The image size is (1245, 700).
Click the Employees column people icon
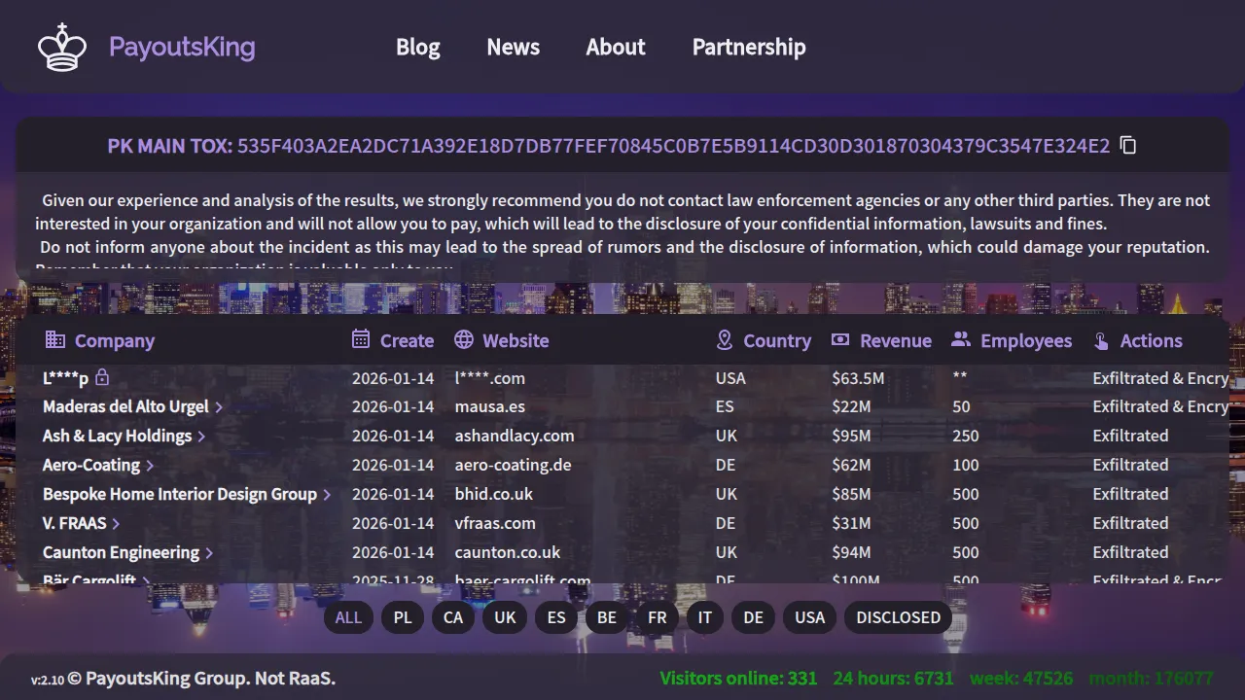pos(961,339)
